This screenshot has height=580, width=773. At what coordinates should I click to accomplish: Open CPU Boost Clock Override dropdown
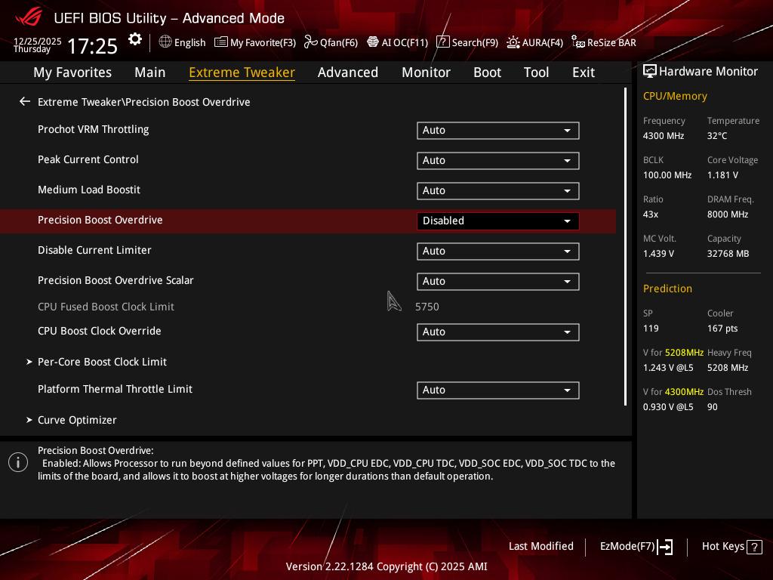[497, 332]
